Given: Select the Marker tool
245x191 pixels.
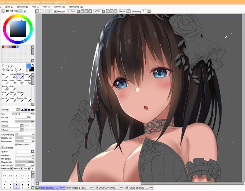Looking at the screenshot, I should point(5,82).
